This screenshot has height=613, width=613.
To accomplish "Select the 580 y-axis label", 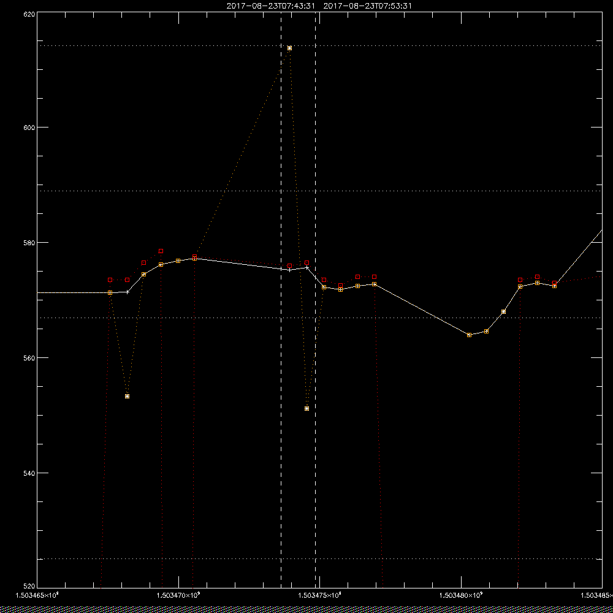I will 29,242.
